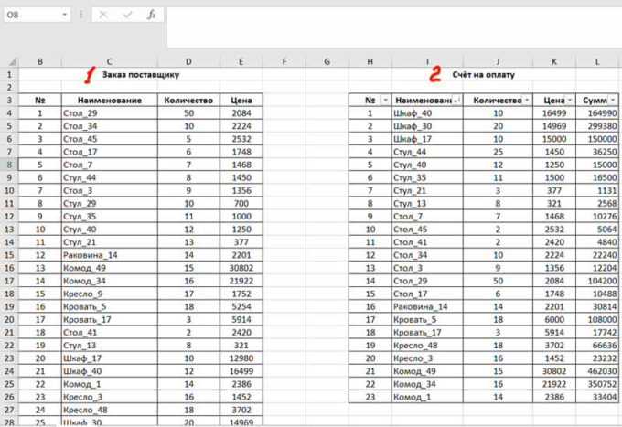Select column E header
The image size is (622, 427).
pyautogui.click(x=241, y=62)
